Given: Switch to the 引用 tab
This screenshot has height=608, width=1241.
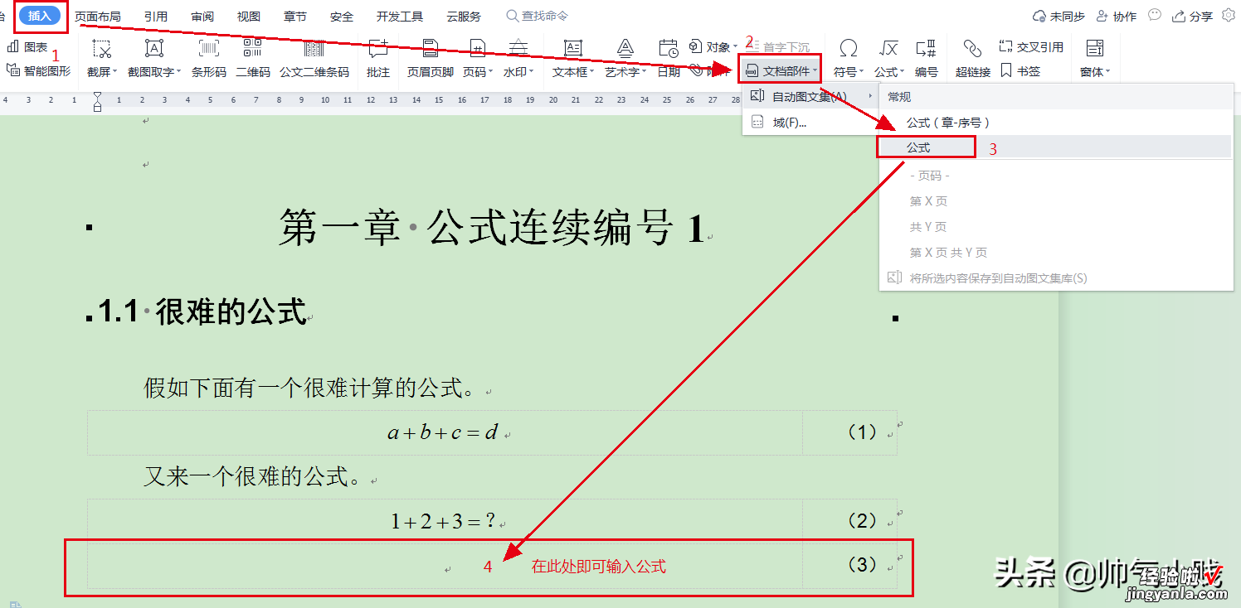Looking at the screenshot, I should (x=155, y=17).
